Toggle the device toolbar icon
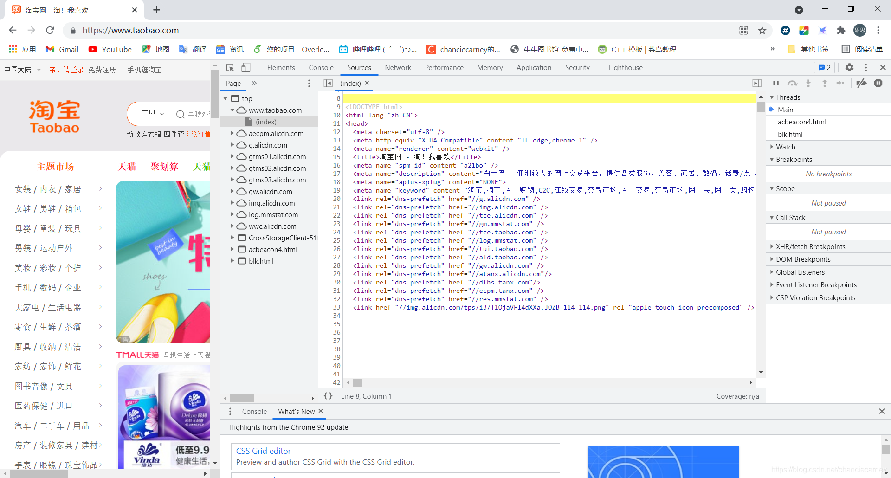Viewport: 891px width, 478px height. [x=246, y=68]
